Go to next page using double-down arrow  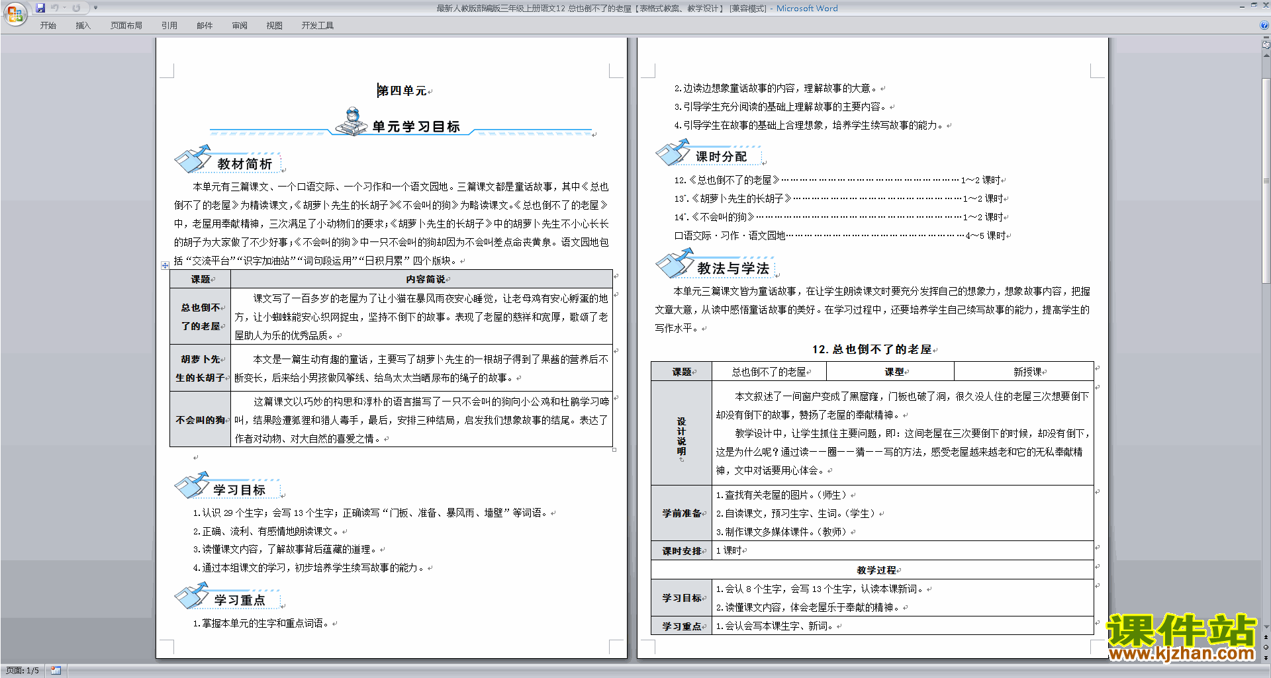point(1266,657)
